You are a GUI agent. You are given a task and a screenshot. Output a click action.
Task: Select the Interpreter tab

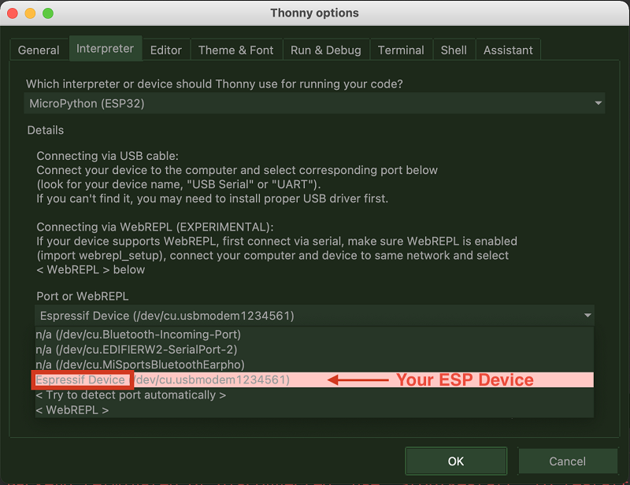pos(105,48)
